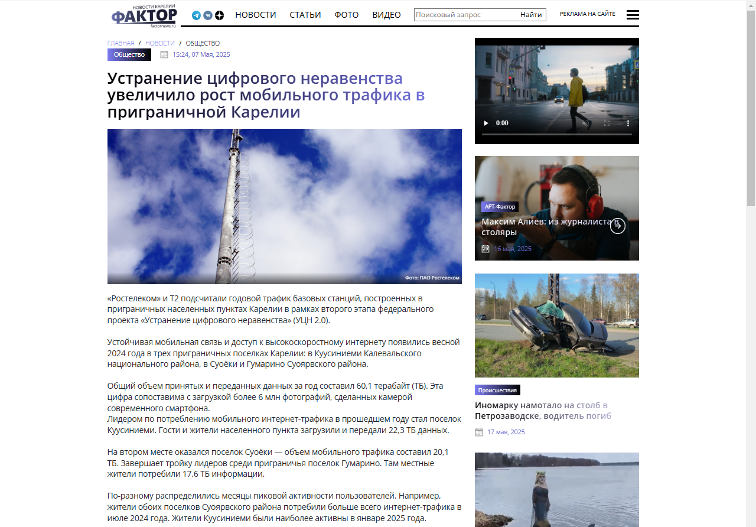Open the VK social icon

[208, 15]
